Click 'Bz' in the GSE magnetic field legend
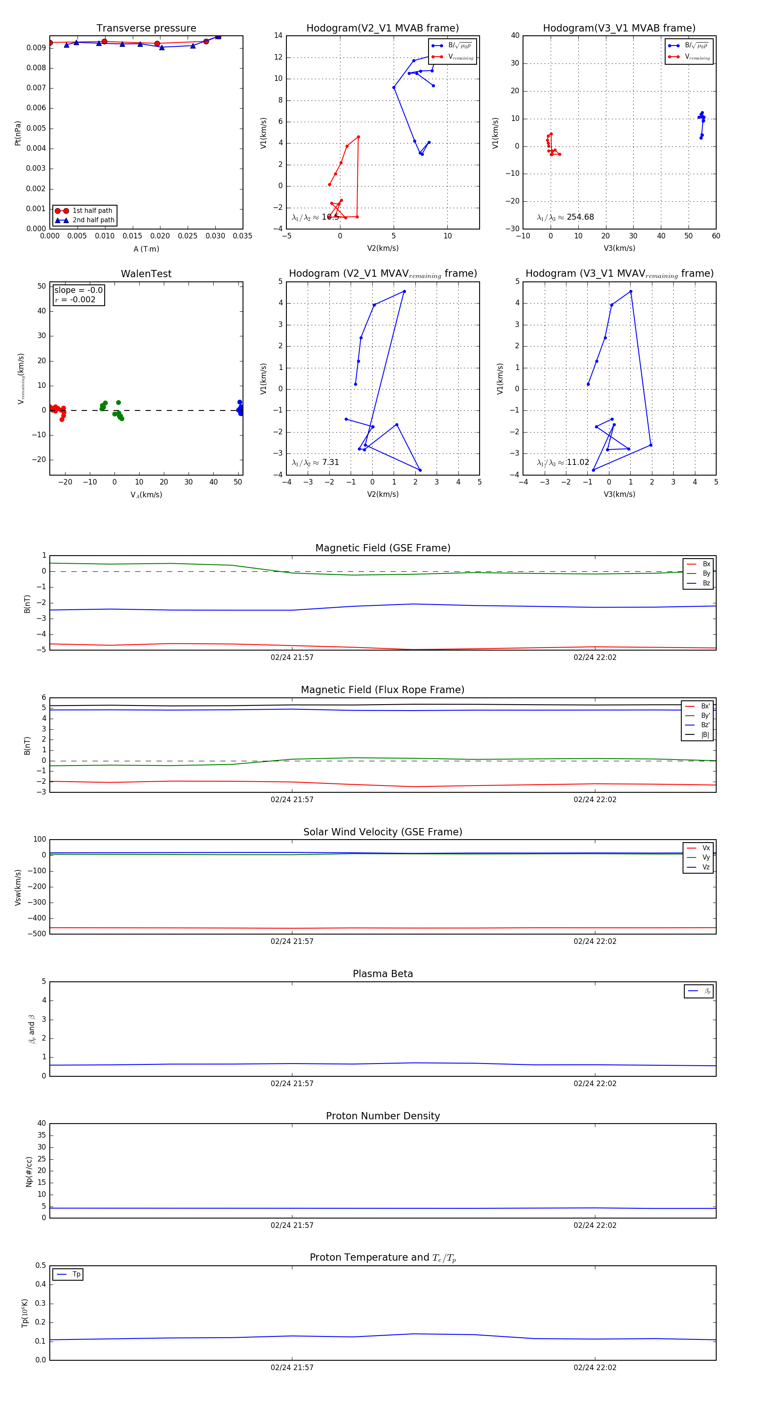This screenshot has width=766, height=1405. 699,583
